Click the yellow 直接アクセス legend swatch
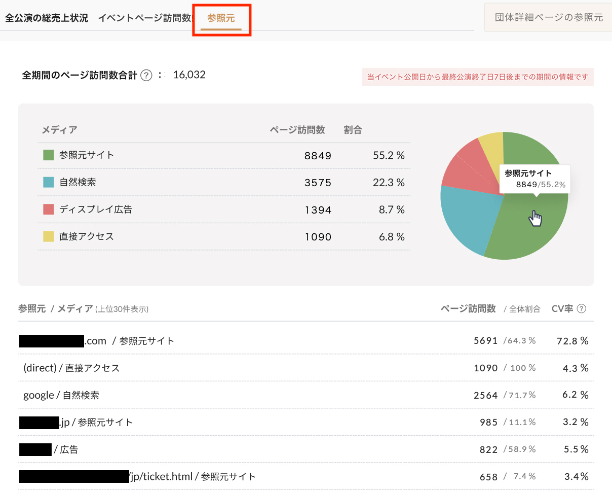 click(x=49, y=236)
